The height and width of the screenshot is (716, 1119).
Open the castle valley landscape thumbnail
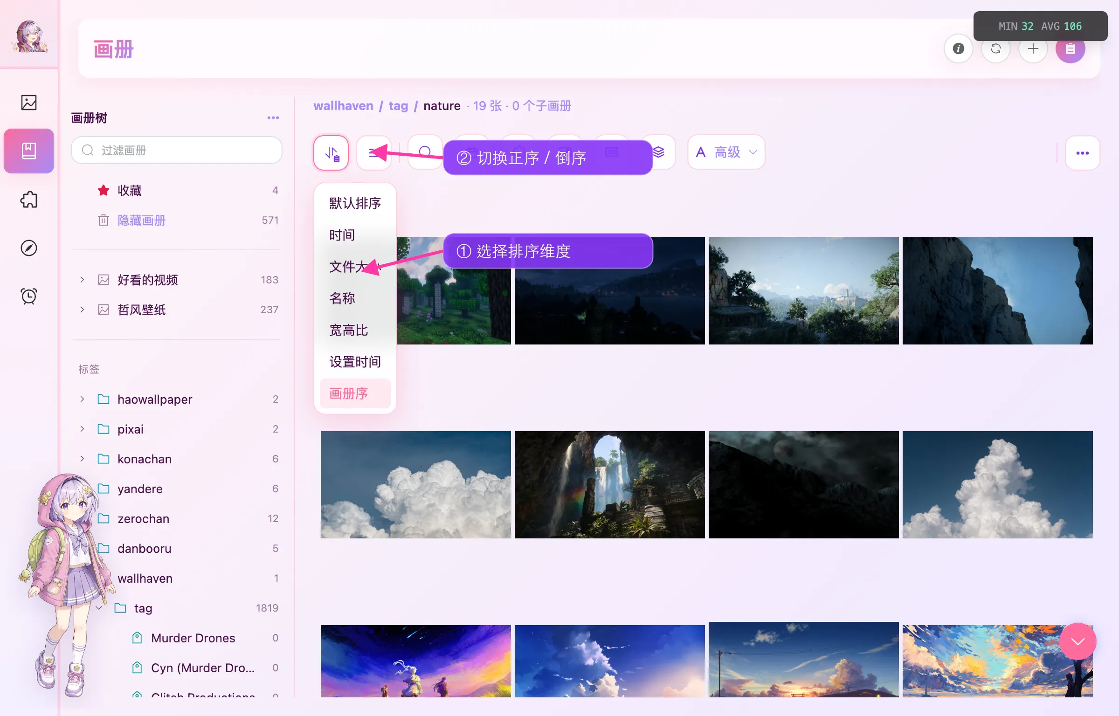(x=803, y=291)
